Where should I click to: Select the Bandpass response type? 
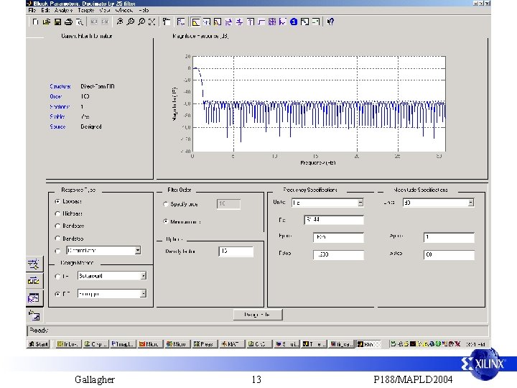pos(57,226)
